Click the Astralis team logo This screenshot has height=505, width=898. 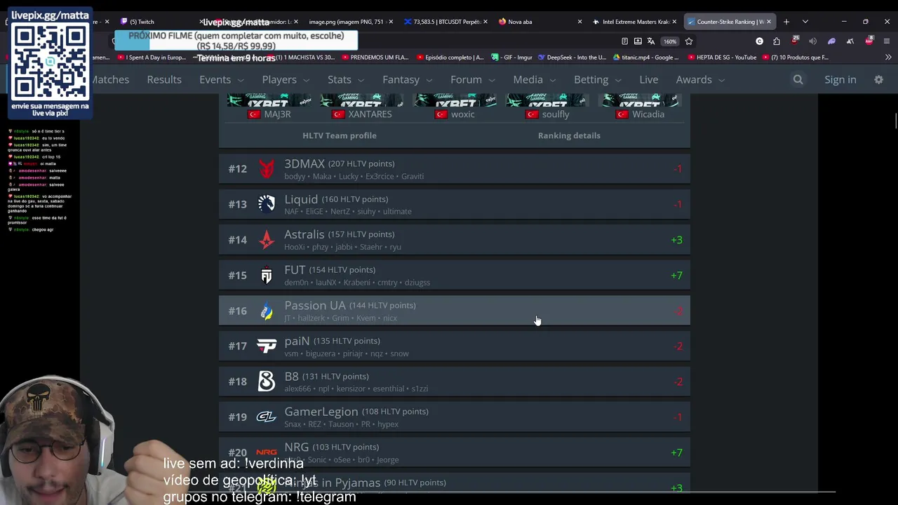click(267, 240)
